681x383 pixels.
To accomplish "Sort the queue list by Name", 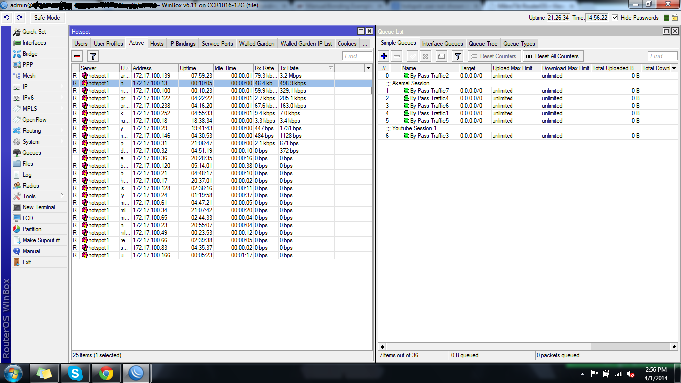I will point(430,68).
